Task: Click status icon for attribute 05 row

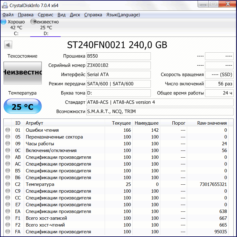Action: tap(8, 137)
